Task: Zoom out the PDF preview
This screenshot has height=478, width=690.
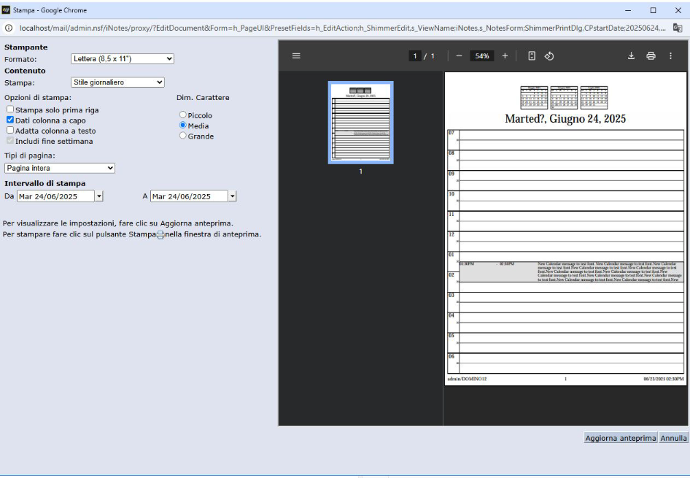Action: point(459,56)
